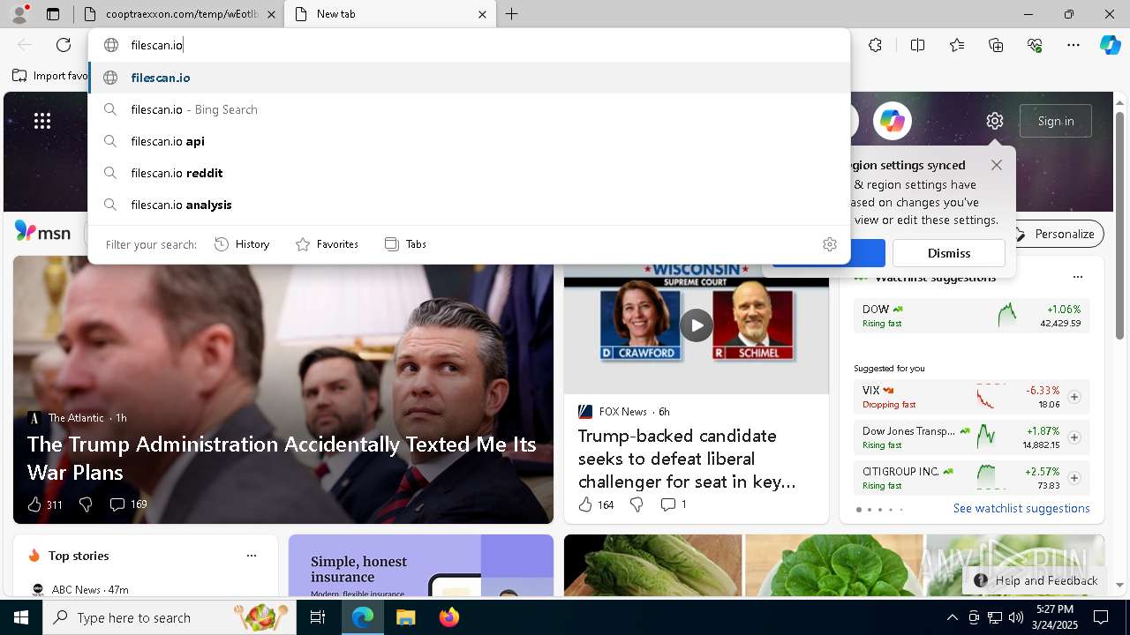Add Dow Jones Transp to watchlist

[1074, 437]
